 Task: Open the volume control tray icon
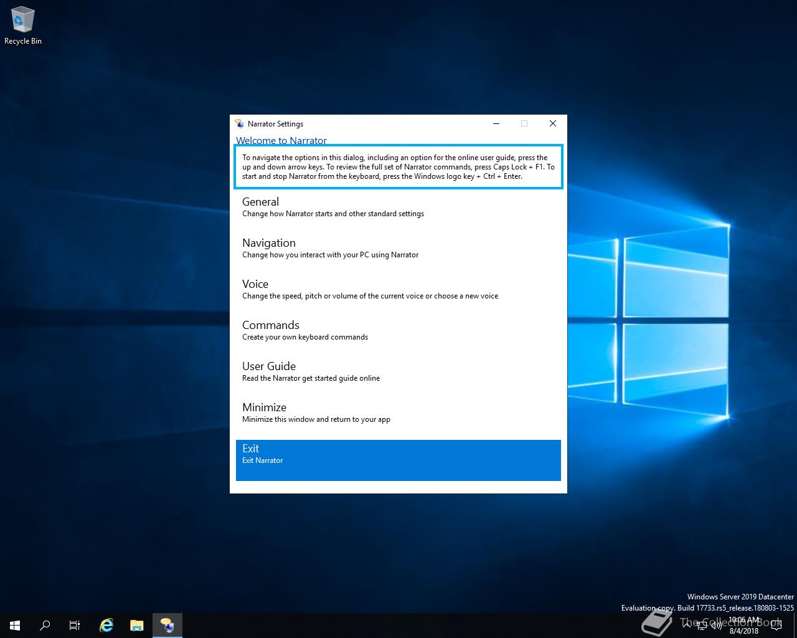pos(716,626)
